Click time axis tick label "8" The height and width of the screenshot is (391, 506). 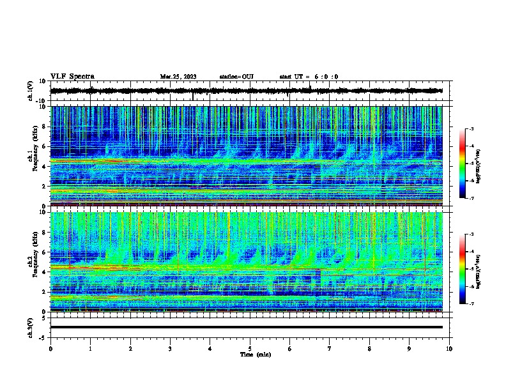click(369, 349)
